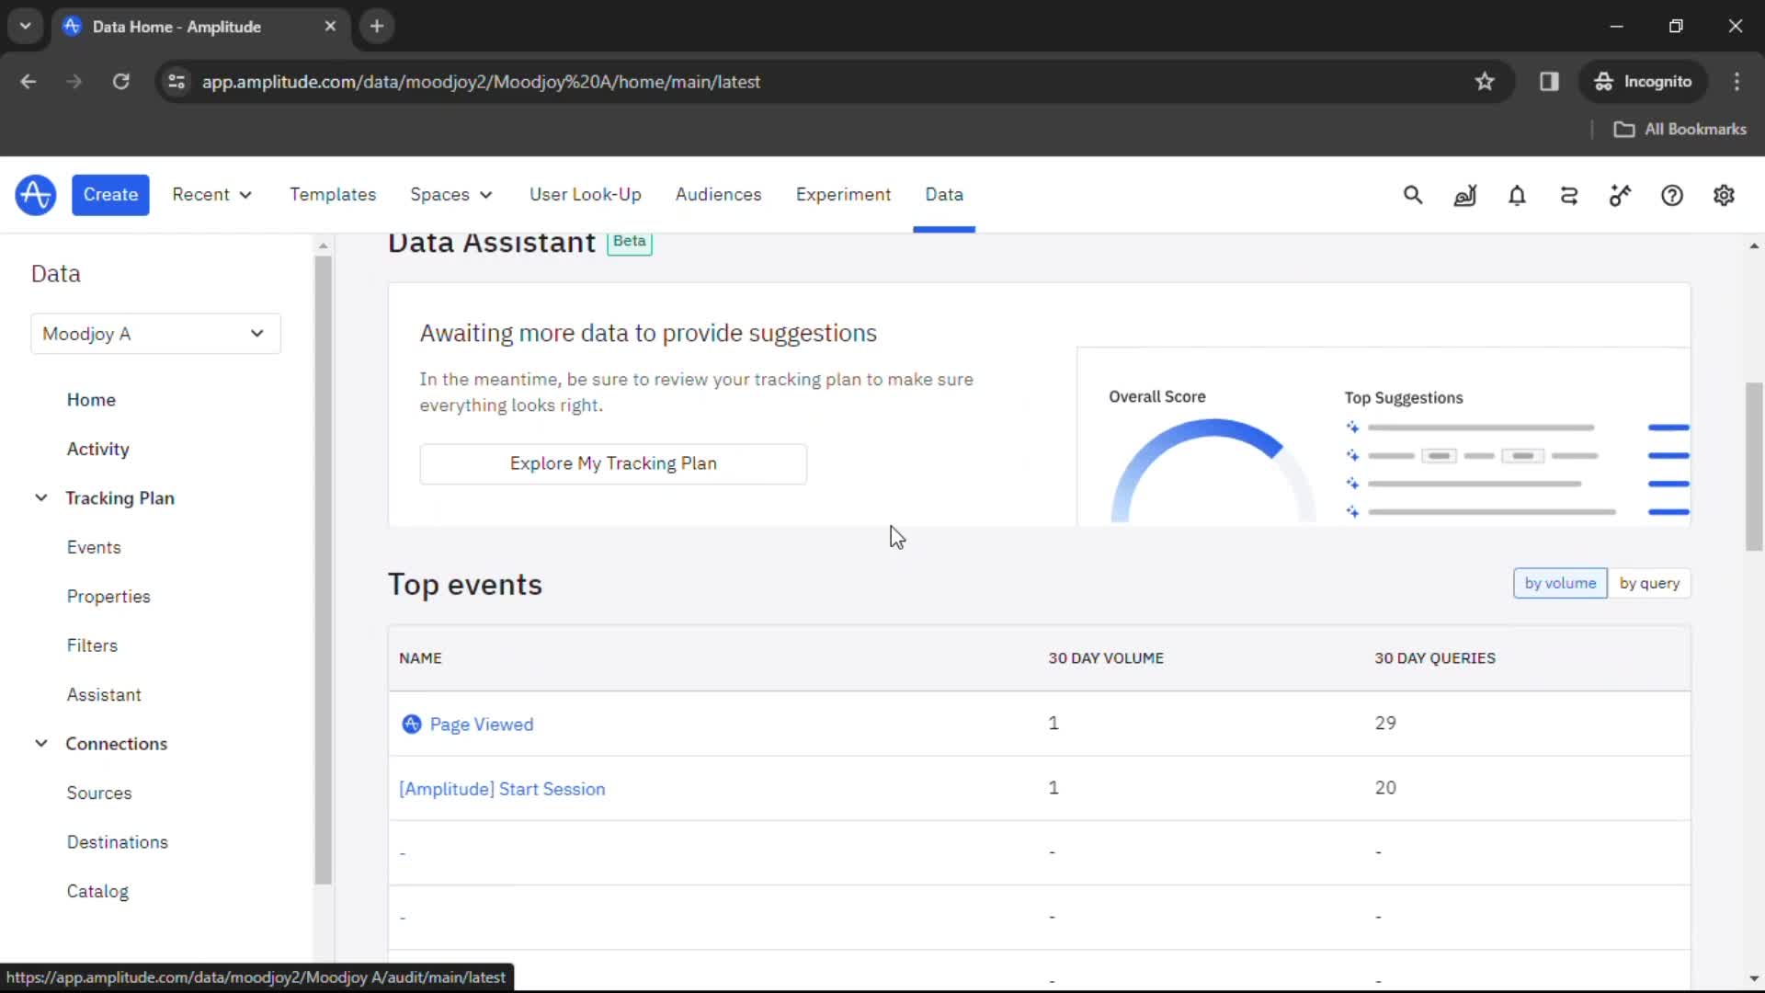Open the Templates menu item
This screenshot has height=993, width=1765.
pyautogui.click(x=333, y=195)
